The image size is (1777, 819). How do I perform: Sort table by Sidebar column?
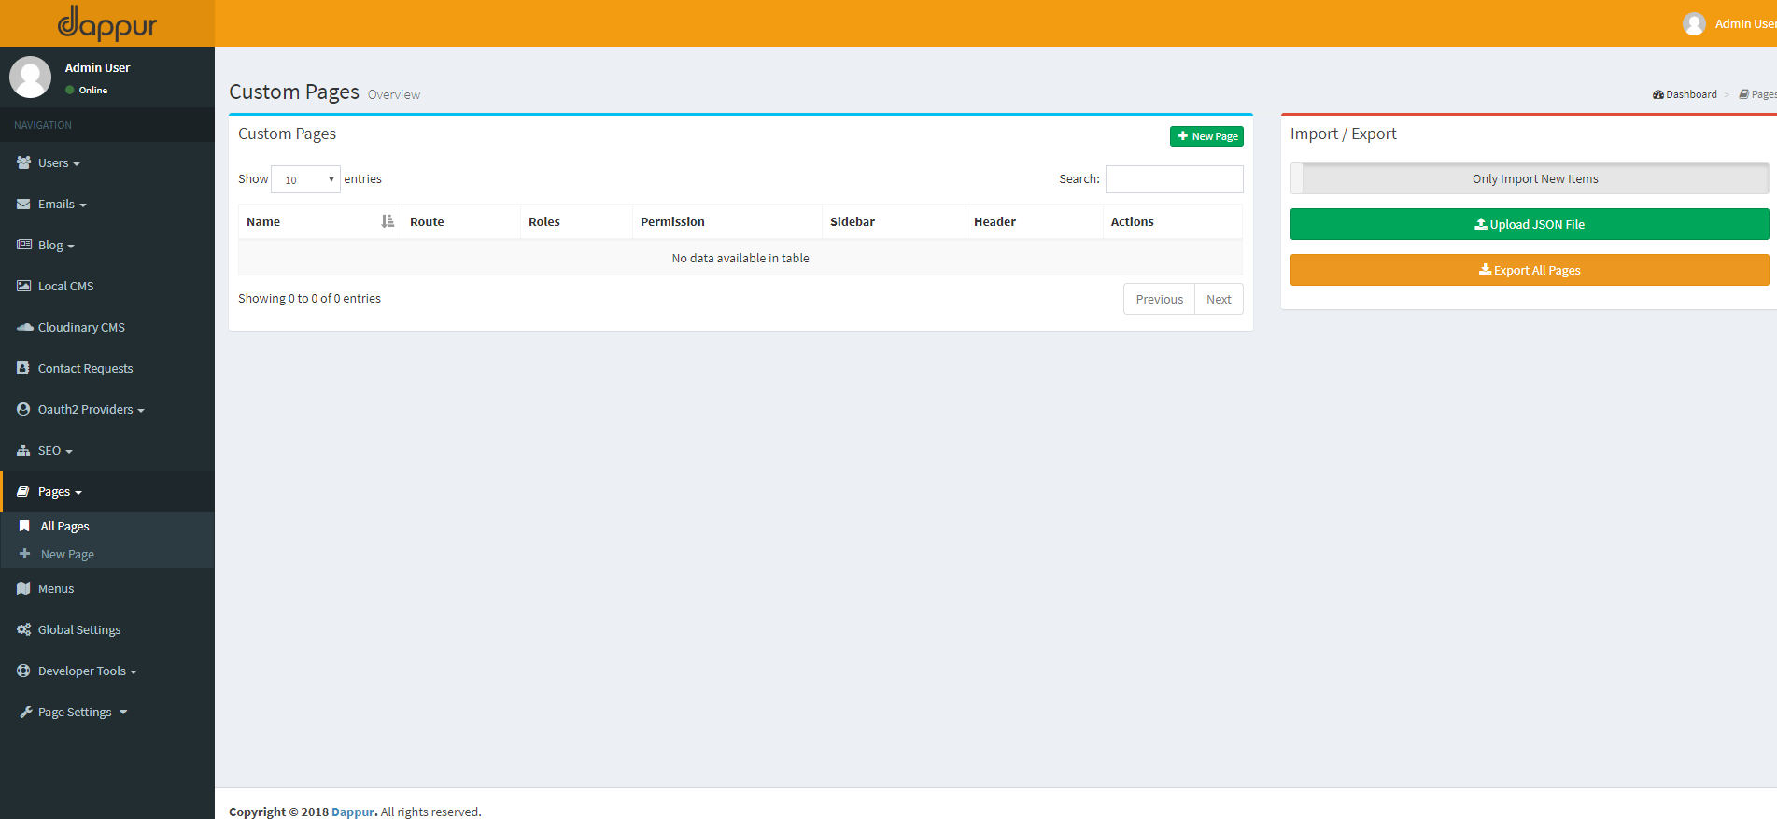tap(894, 221)
